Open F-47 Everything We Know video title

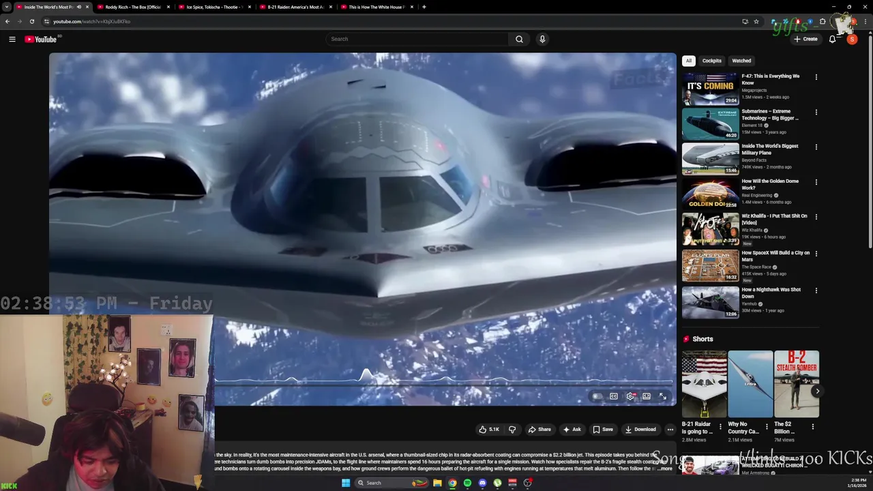click(x=771, y=79)
